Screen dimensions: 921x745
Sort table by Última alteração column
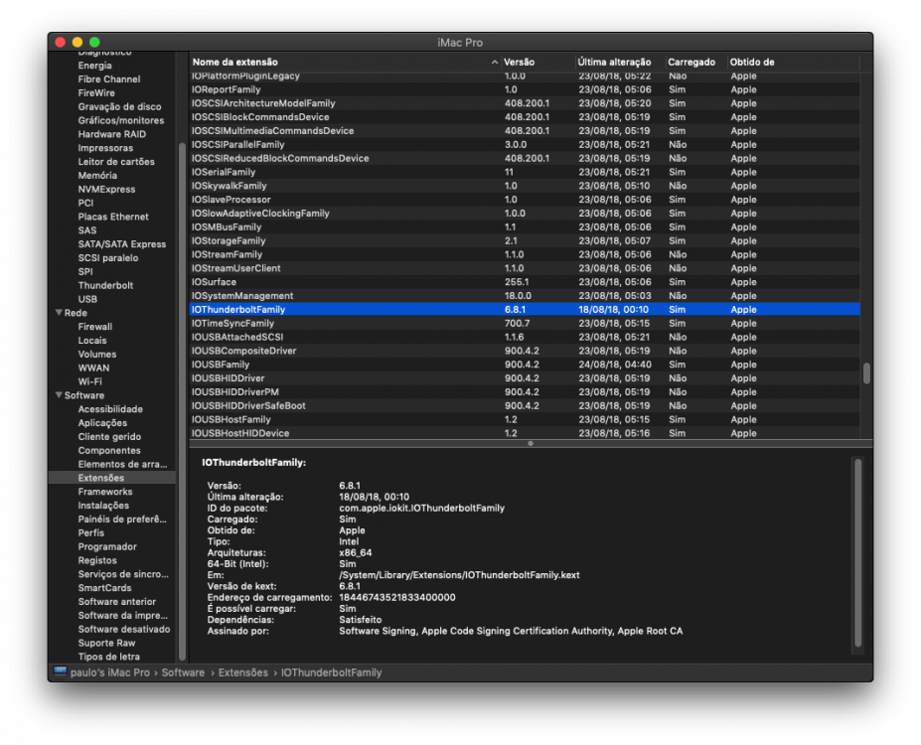[620, 62]
